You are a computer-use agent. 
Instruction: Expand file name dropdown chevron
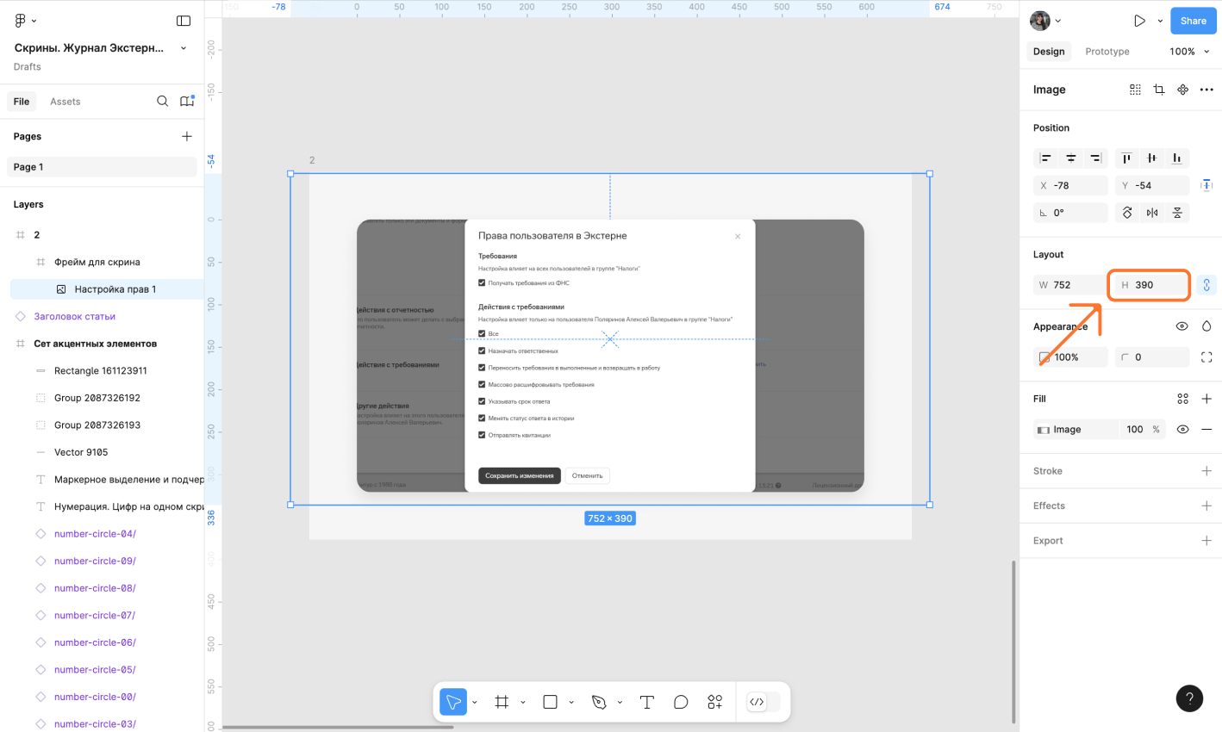click(183, 48)
